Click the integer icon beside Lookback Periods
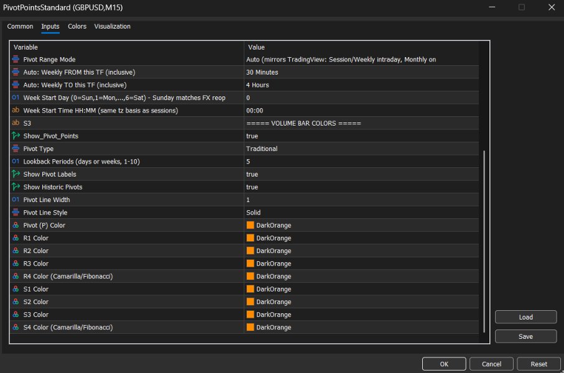Screen dimensions: 564x373 (x=16, y=161)
